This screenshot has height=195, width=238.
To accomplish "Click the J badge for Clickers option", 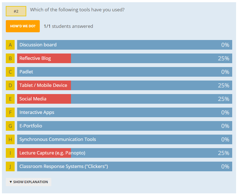I will (x=11, y=167).
